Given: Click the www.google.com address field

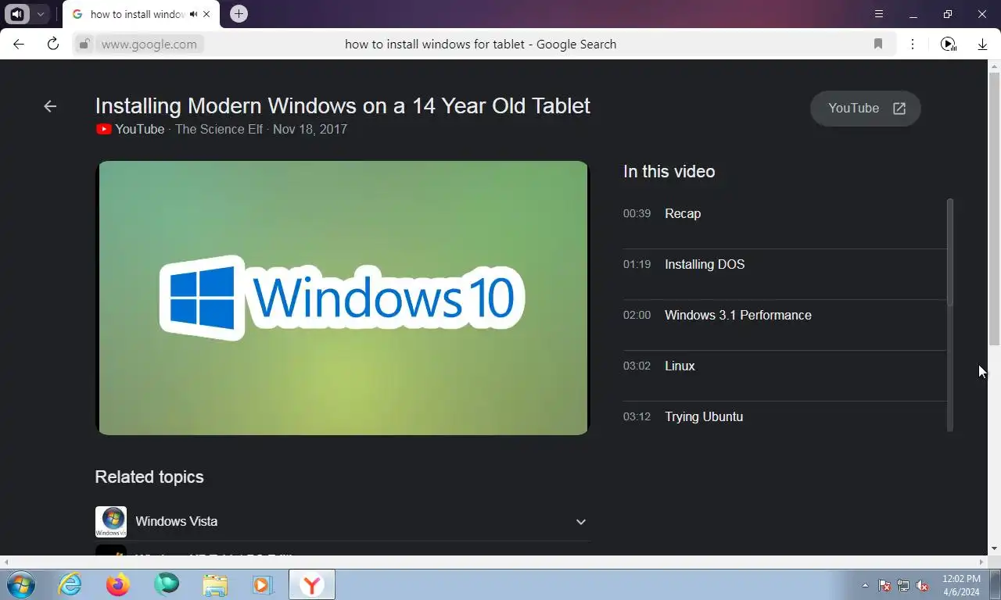Looking at the screenshot, I should [149, 45].
